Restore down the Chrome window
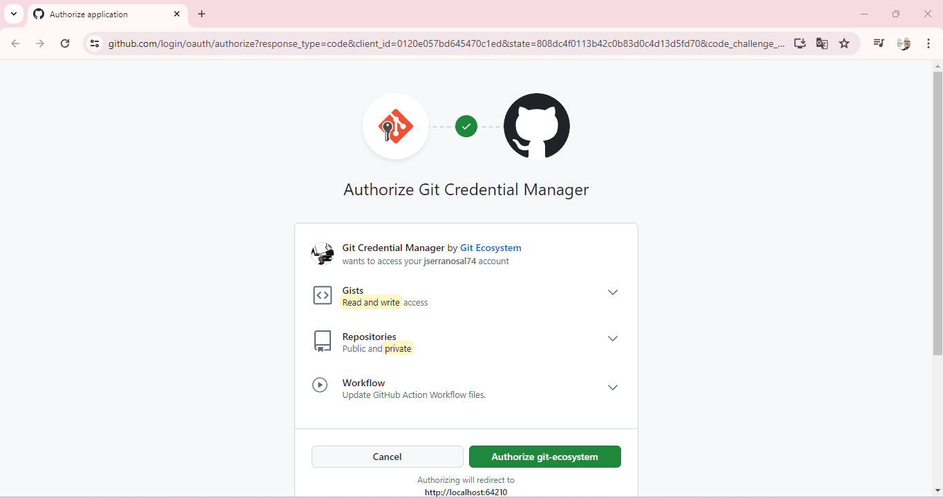Screen dimensions: 943x498 [x=896, y=14]
